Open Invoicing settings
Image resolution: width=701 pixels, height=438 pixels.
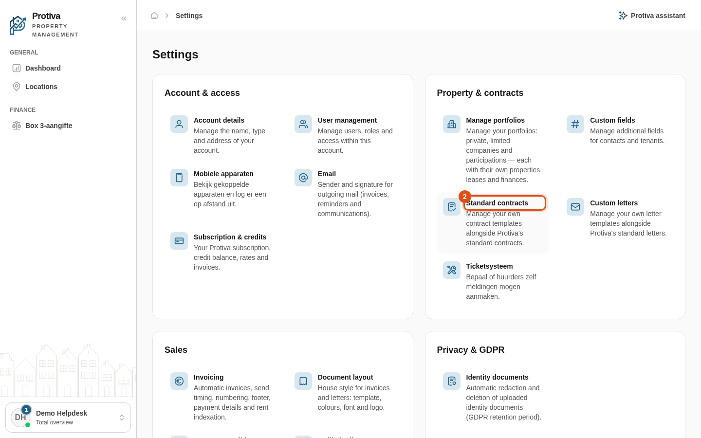[x=208, y=377]
